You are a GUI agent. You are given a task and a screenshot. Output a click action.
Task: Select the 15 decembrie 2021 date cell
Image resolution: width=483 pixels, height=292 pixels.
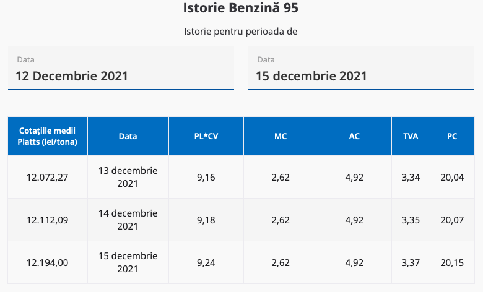point(128,262)
